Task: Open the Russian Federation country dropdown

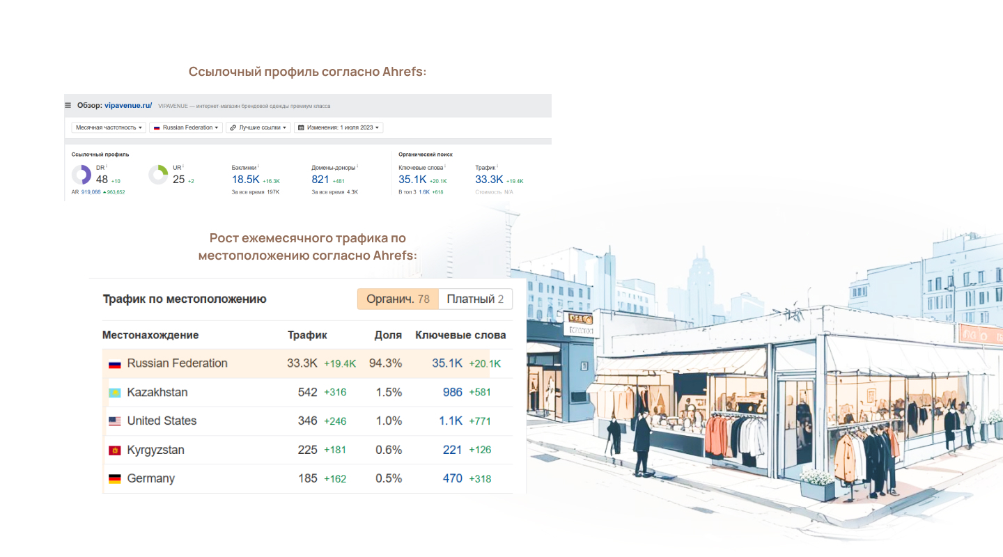Action: pyautogui.click(x=185, y=127)
